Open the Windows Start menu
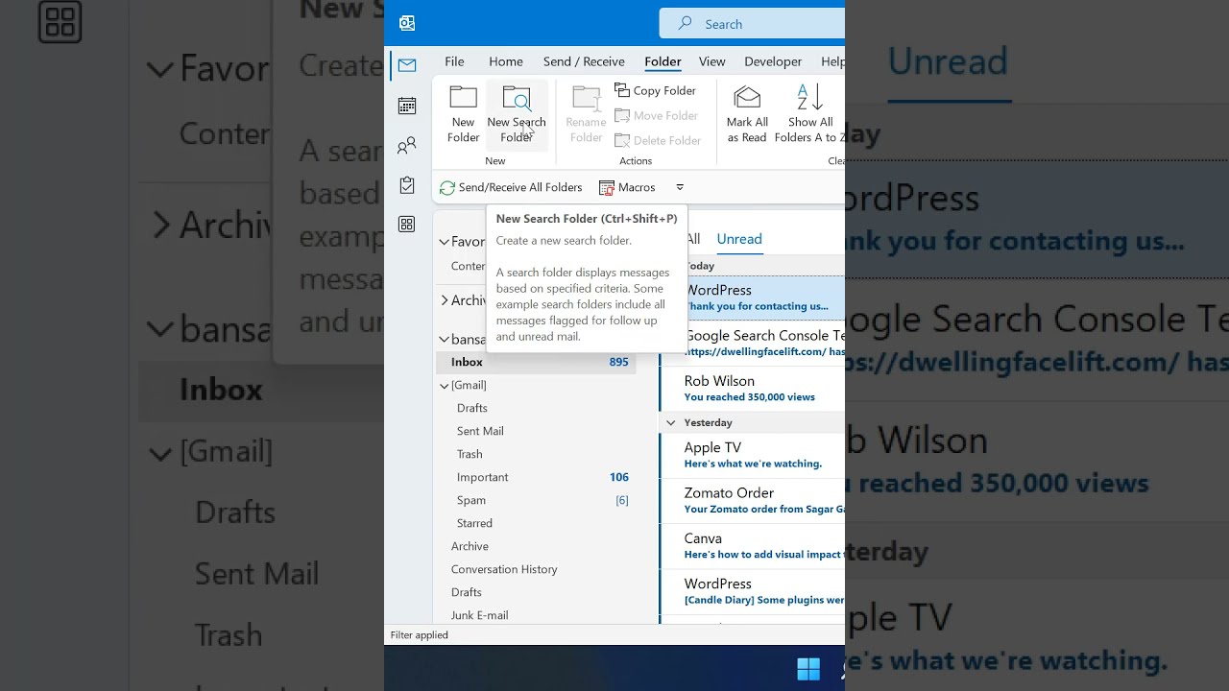1229x691 pixels. (x=808, y=668)
